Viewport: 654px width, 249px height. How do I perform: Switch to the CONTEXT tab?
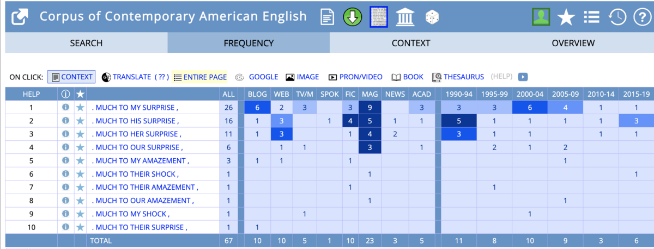[411, 43]
